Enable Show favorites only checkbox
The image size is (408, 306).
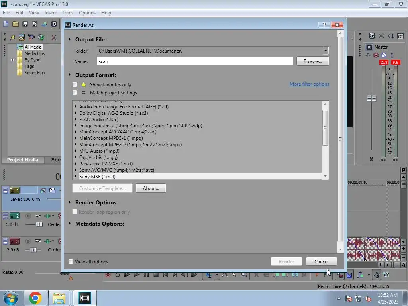coord(75,84)
